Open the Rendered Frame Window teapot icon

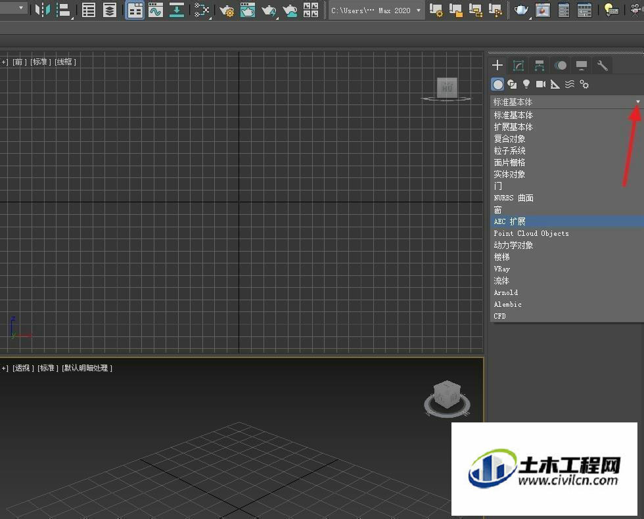pyautogui.click(x=248, y=10)
